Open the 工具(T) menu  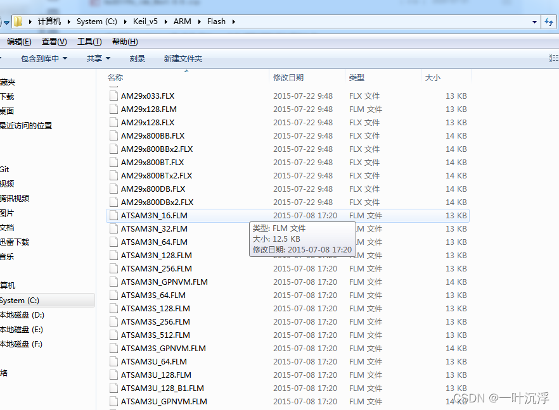(x=89, y=42)
